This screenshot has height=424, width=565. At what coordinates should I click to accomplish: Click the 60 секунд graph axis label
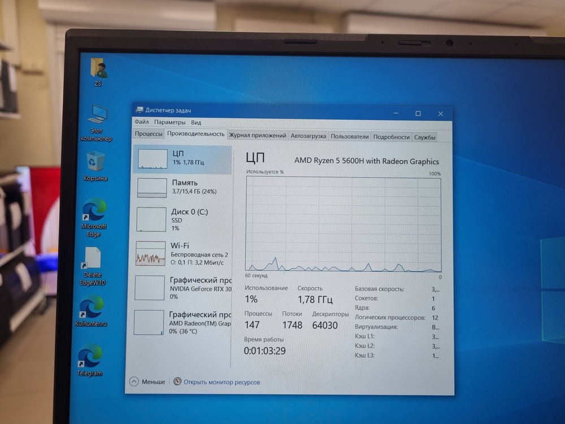tap(256, 275)
